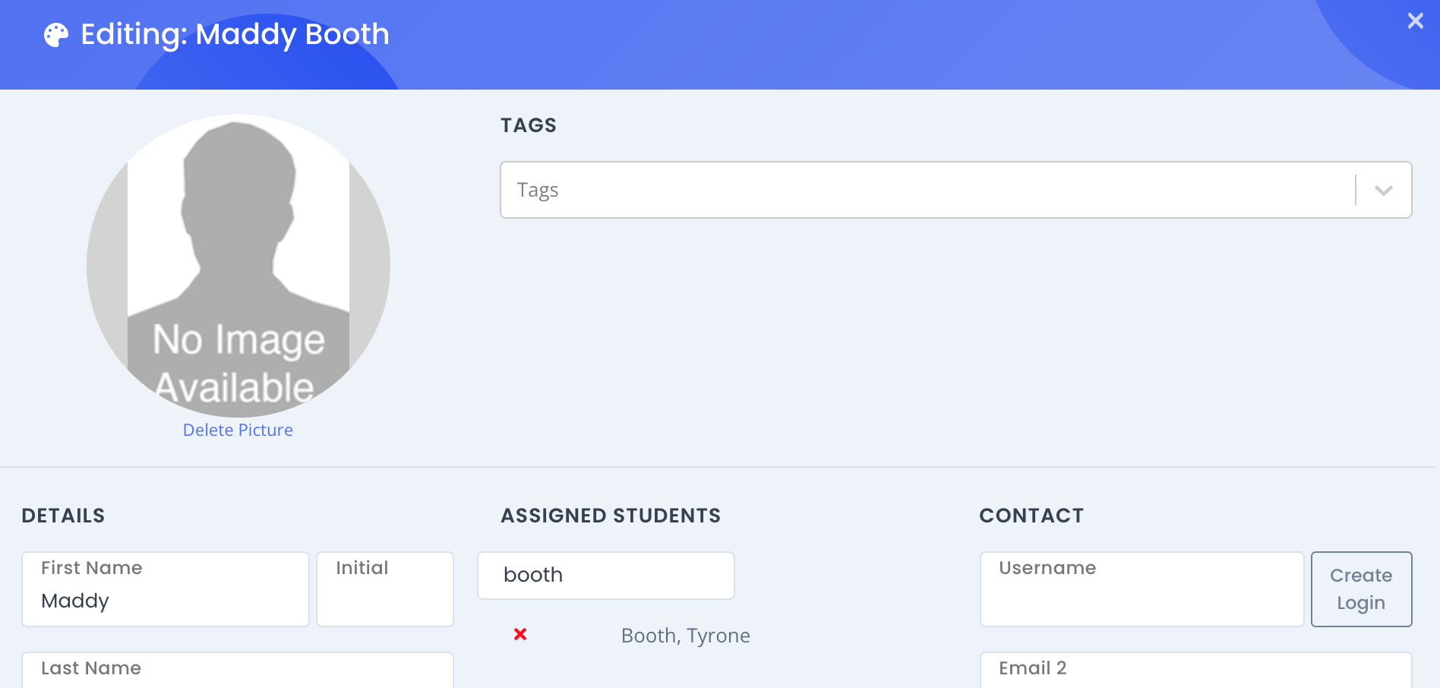Viewport: 1440px width, 688px height.
Task: Focus the Username input field
Action: coord(1142,589)
